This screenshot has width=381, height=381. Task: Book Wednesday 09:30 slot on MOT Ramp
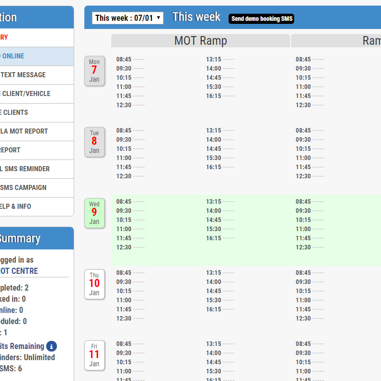(x=131, y=211)
